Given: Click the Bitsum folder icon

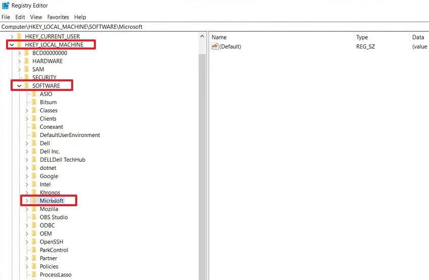Looking at the screenshot, I should click(x=34, y=102).
